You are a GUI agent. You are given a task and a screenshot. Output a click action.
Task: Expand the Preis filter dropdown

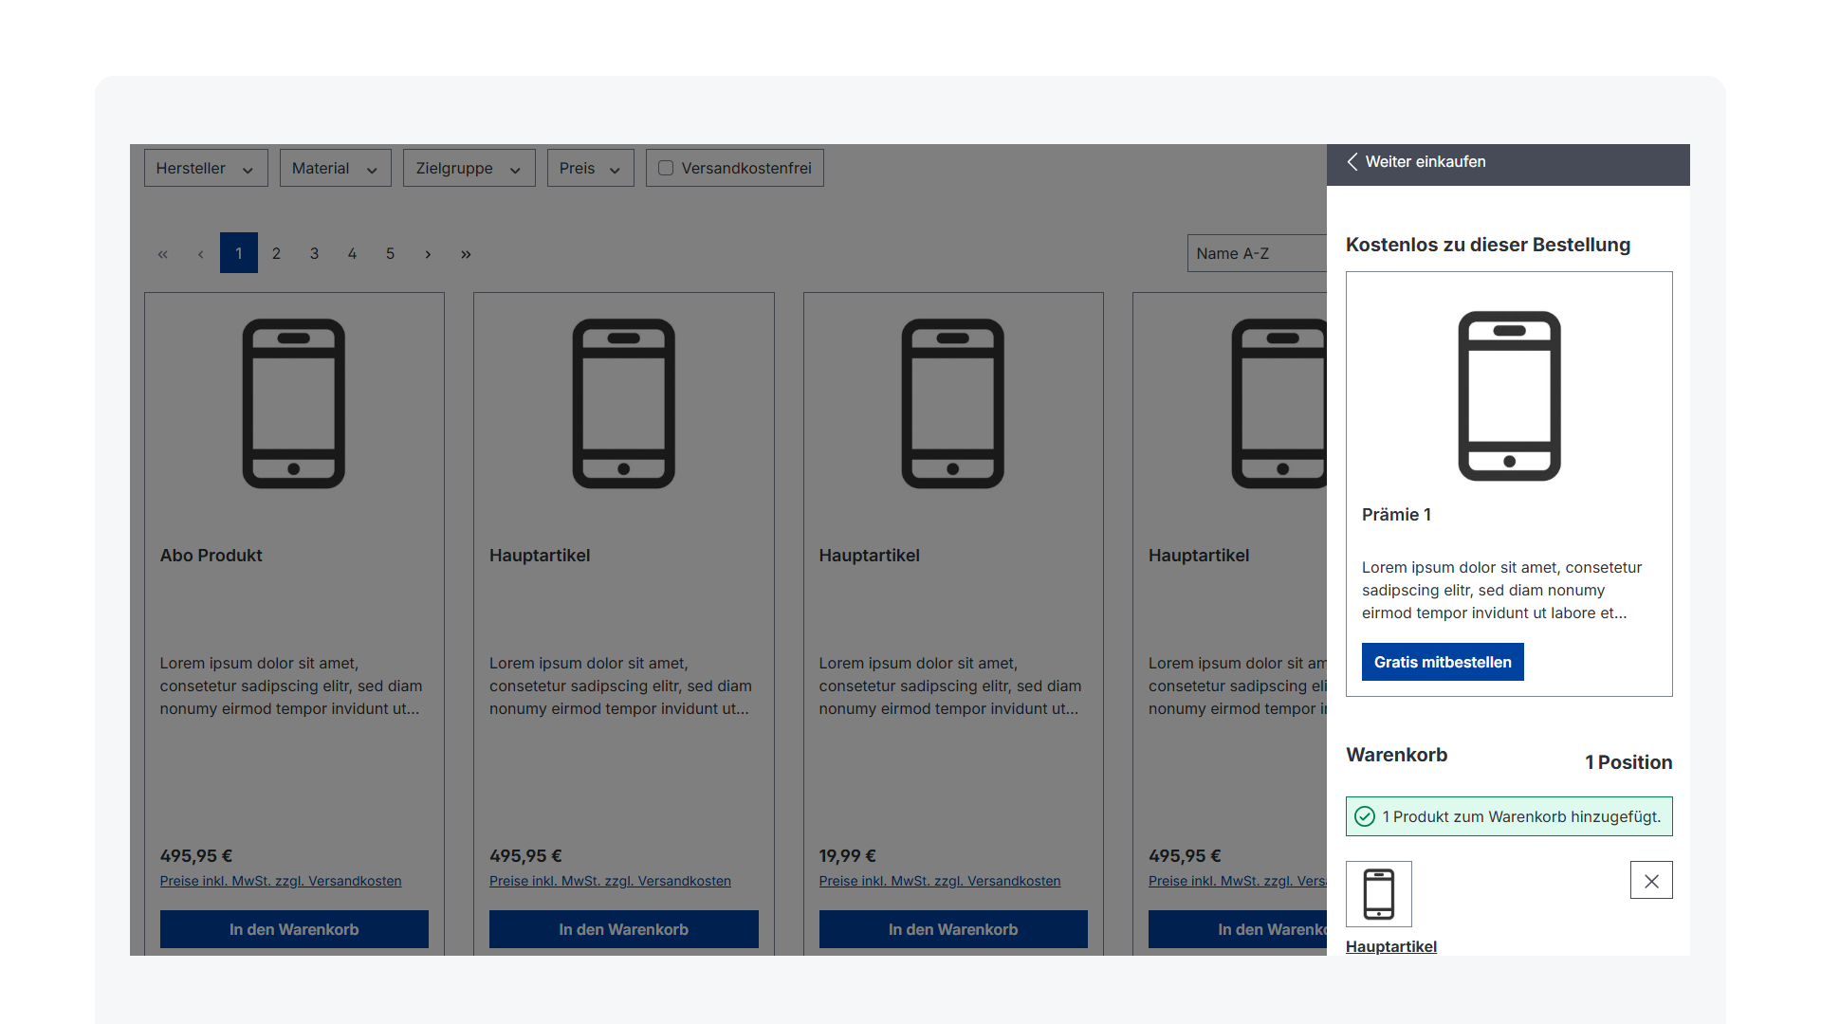tap(590, 168)
